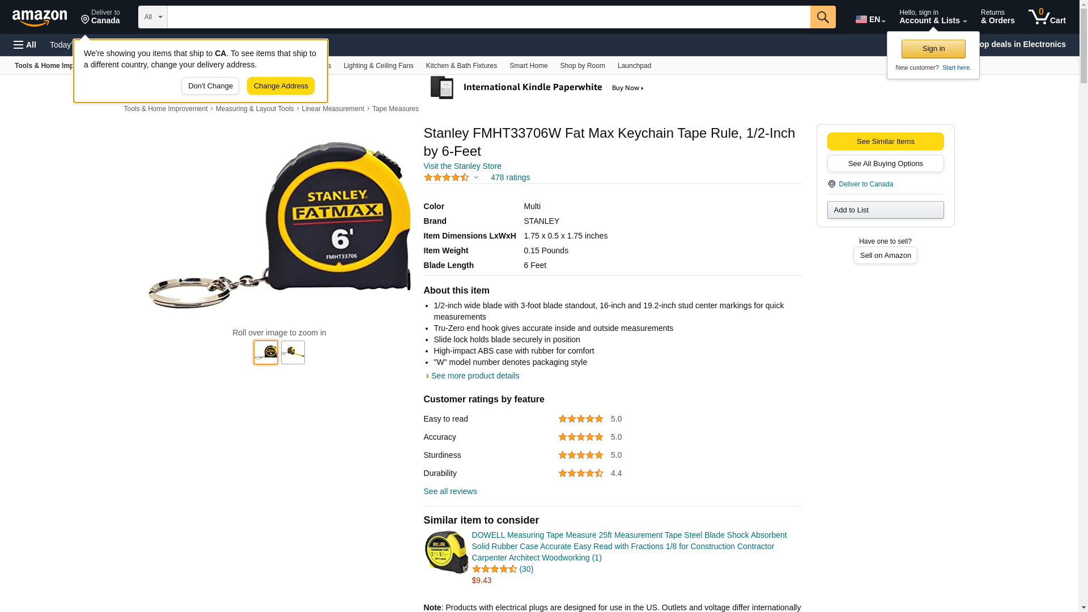The image size is (1088, 612).
Task: Click the DOWELL tape measure product image
Action: [447, 552]
